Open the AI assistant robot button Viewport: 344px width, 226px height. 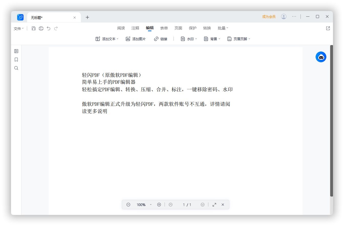pyautogui.click(x=321, y=57)
